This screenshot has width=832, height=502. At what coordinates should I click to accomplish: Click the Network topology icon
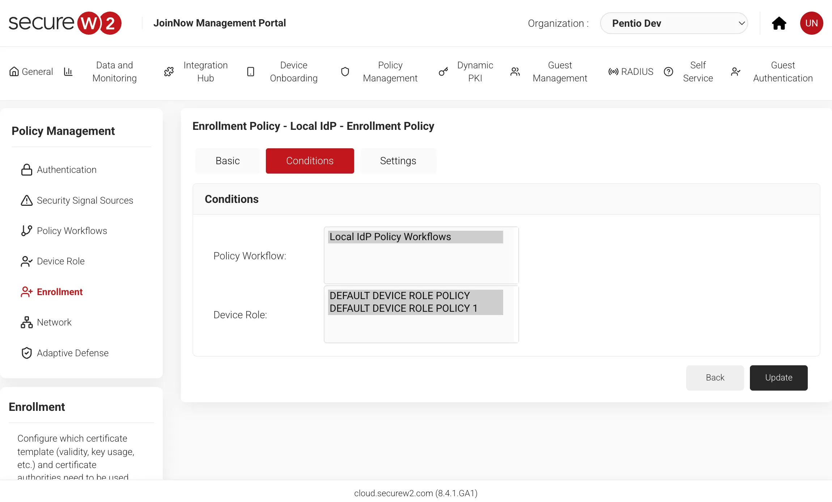pyautogui.click(x=27, y=322)
